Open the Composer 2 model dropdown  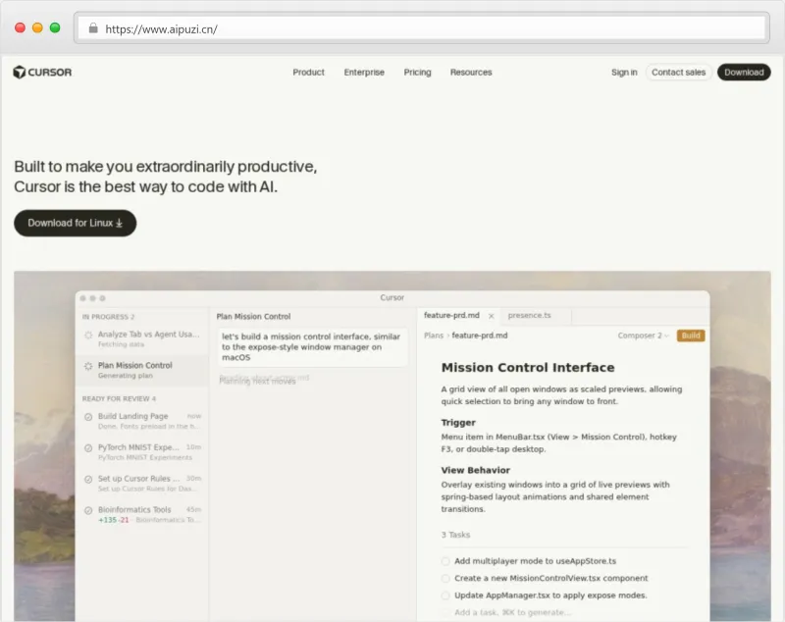click(x=644, y=336)
